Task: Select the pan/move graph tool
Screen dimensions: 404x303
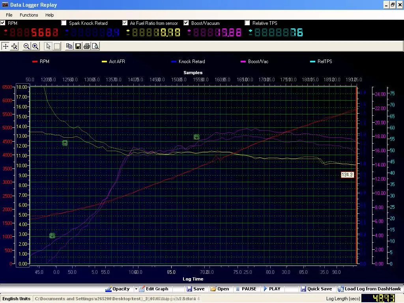Action: pyautogui.click(x=6, y=46)
